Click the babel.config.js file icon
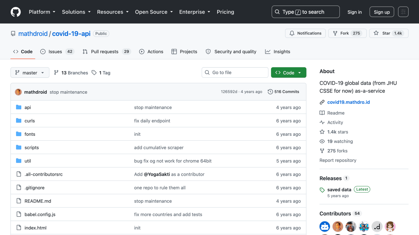Viewport: 419px width, 235px height. point(19,214)
